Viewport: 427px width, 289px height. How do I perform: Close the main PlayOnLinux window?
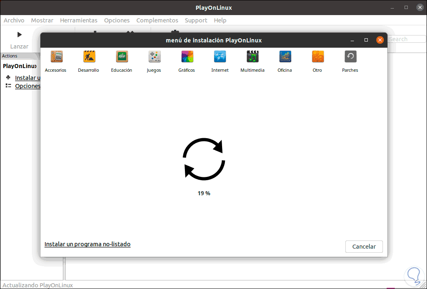click(x=420, y=8)
